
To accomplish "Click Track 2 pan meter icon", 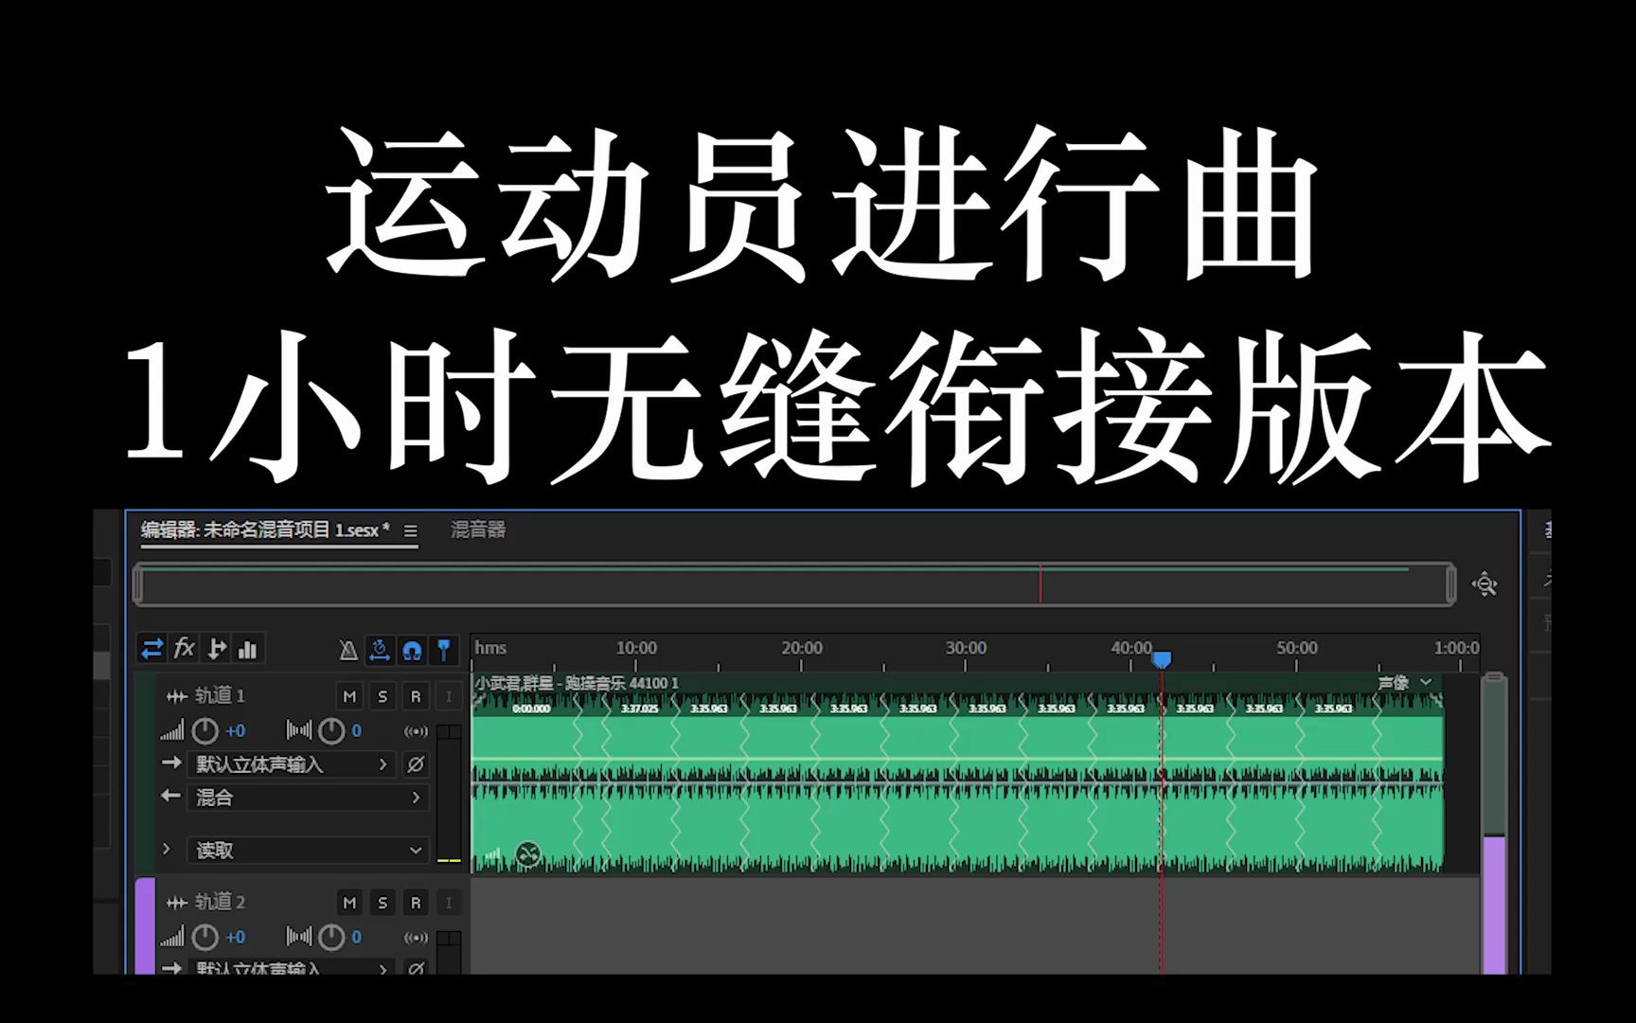I will click(299, 937).
